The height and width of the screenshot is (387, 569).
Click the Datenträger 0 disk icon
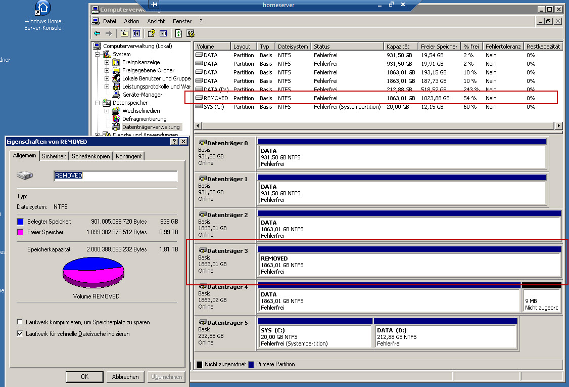tap(203, 143)
